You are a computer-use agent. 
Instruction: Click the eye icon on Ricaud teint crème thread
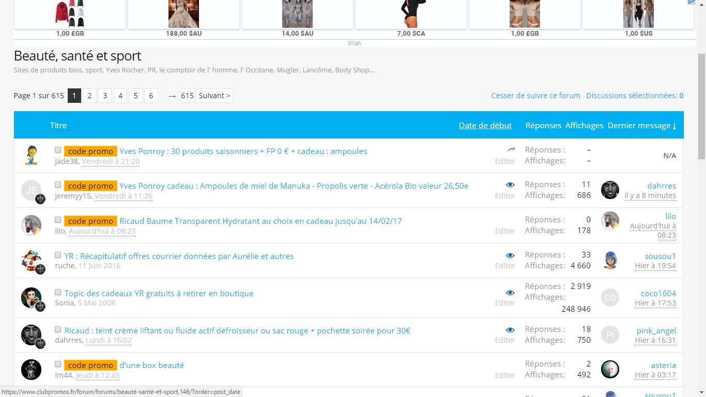coord(510,330)
